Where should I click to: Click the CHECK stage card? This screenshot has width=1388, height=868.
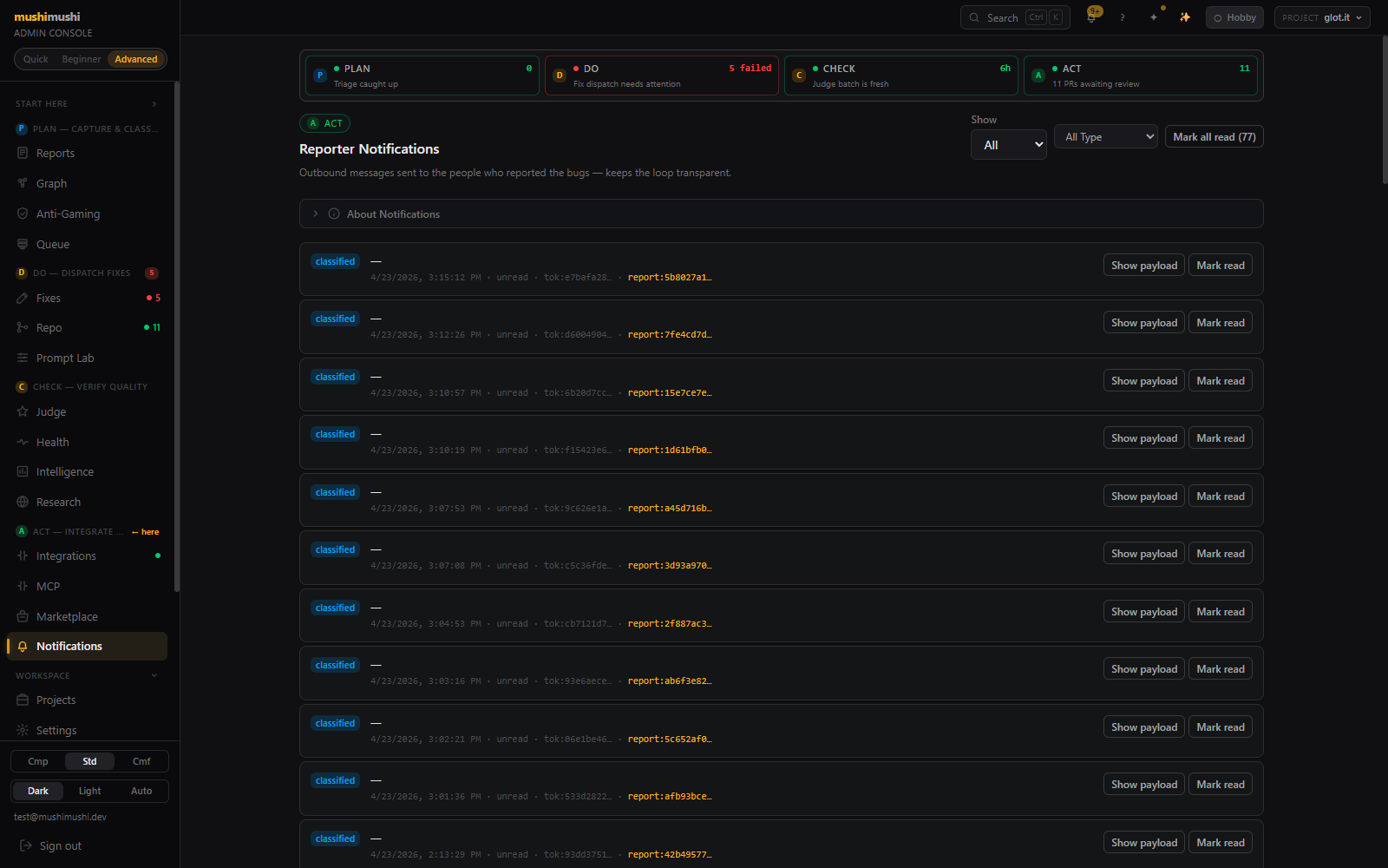[x=900, y=76]
